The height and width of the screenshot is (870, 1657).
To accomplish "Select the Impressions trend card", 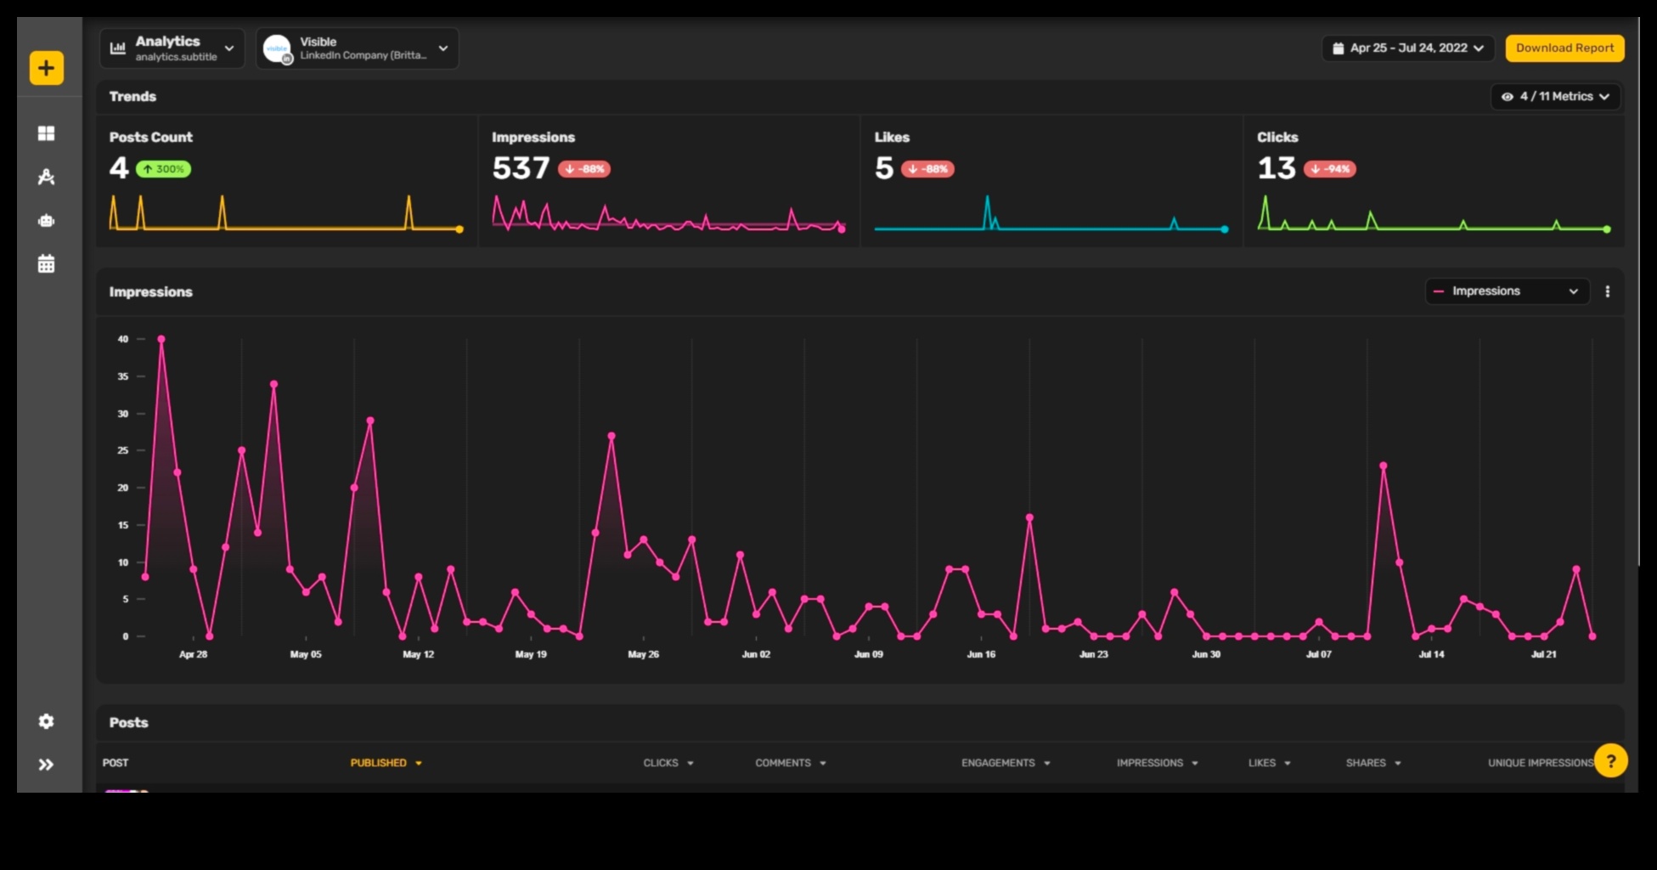I will [668, 181].
